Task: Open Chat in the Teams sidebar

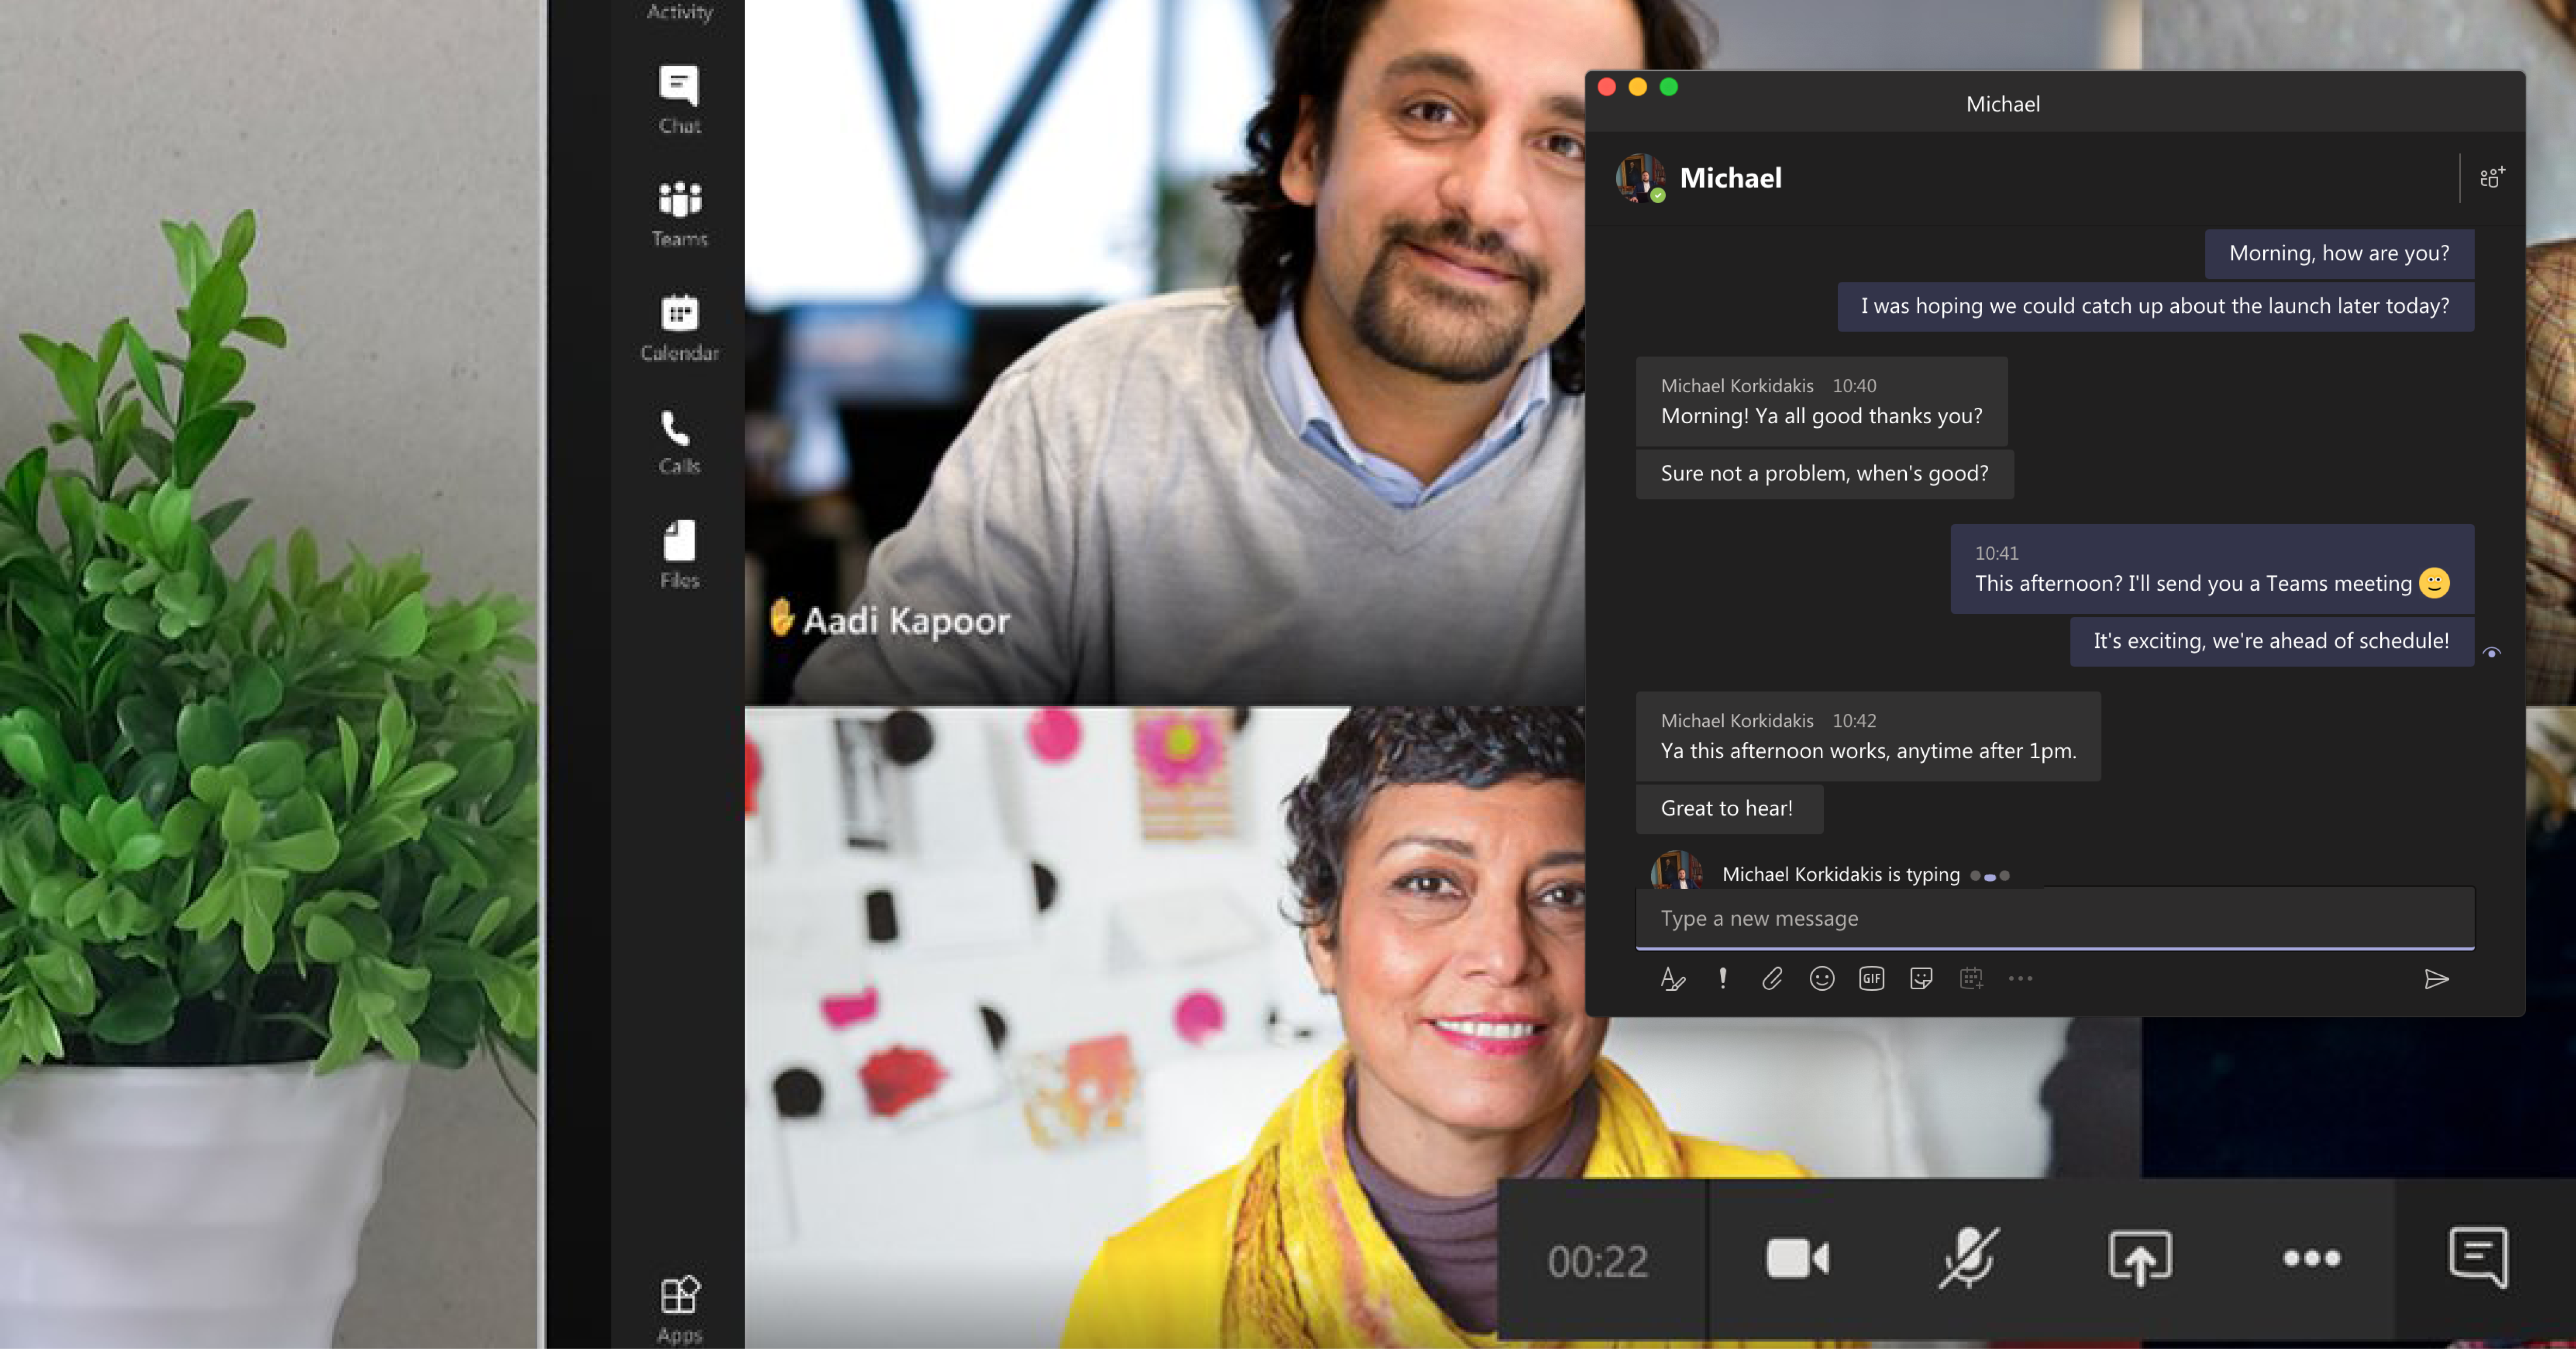Action: (x=679, y=100)
